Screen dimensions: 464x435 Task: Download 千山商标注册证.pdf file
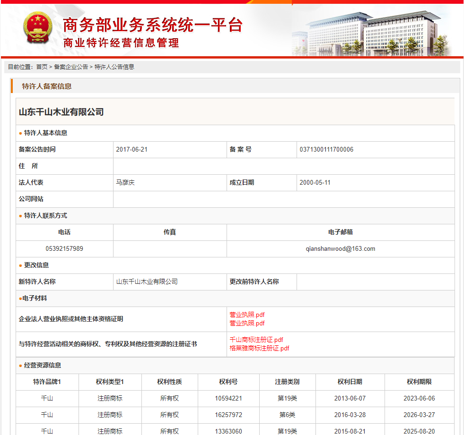[x=256, y=340]
